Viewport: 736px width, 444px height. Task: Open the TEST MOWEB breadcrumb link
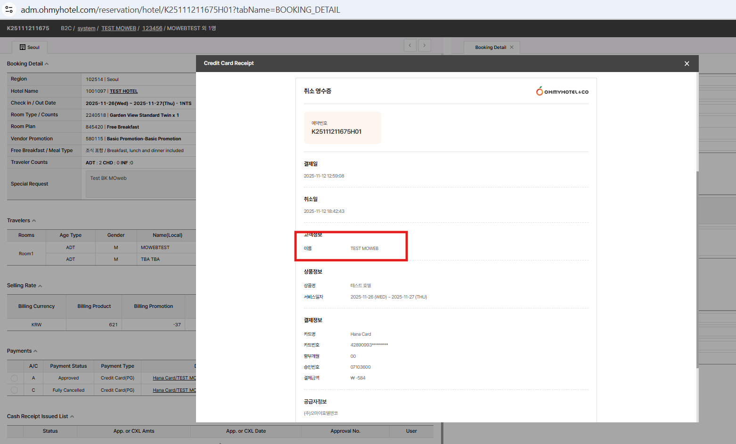point(119,28)
